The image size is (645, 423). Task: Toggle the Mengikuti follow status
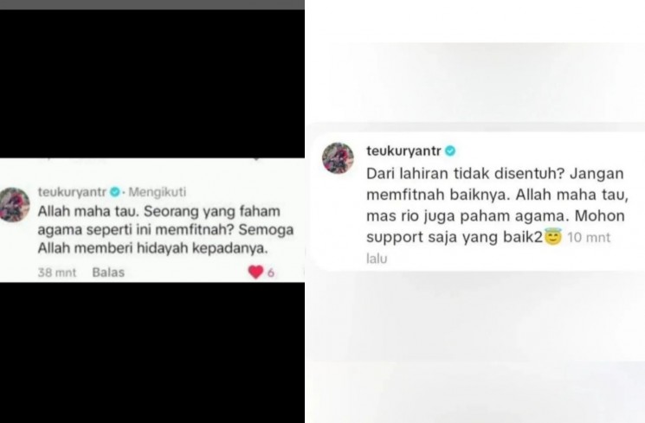[x=157, y=191]
